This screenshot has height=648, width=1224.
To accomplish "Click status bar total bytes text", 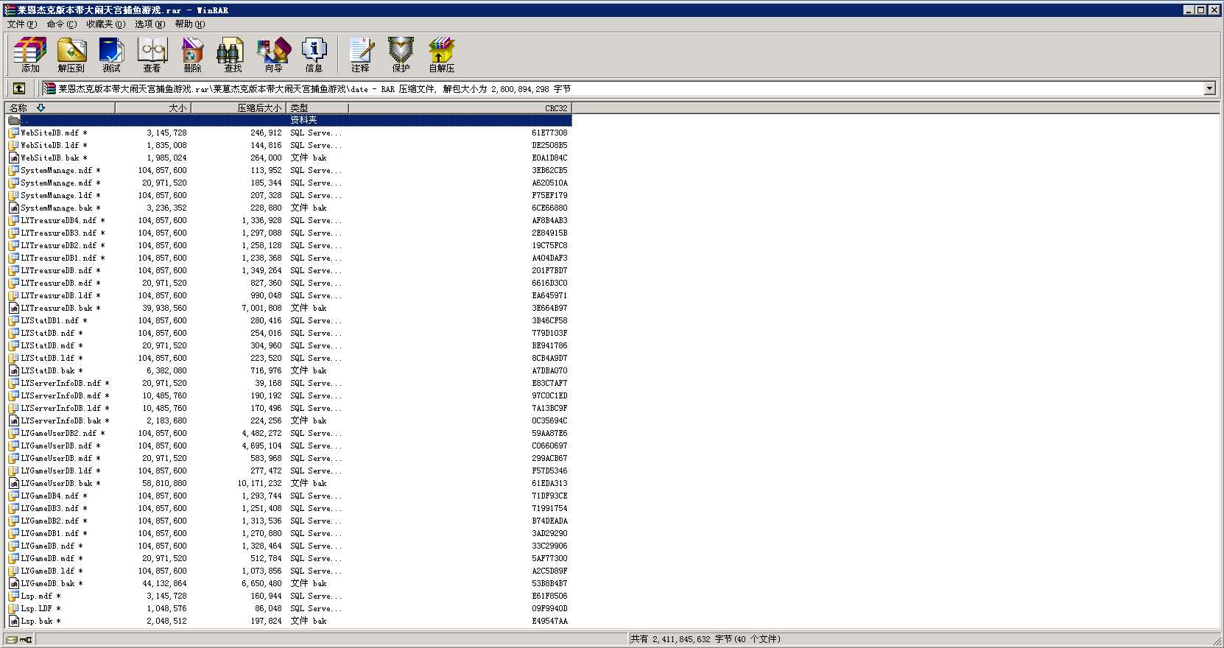I will coord(705,639).
